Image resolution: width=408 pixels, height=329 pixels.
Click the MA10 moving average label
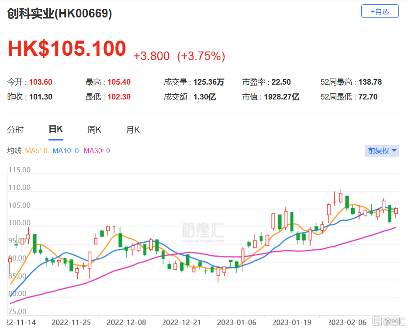(x=66, y=151)
